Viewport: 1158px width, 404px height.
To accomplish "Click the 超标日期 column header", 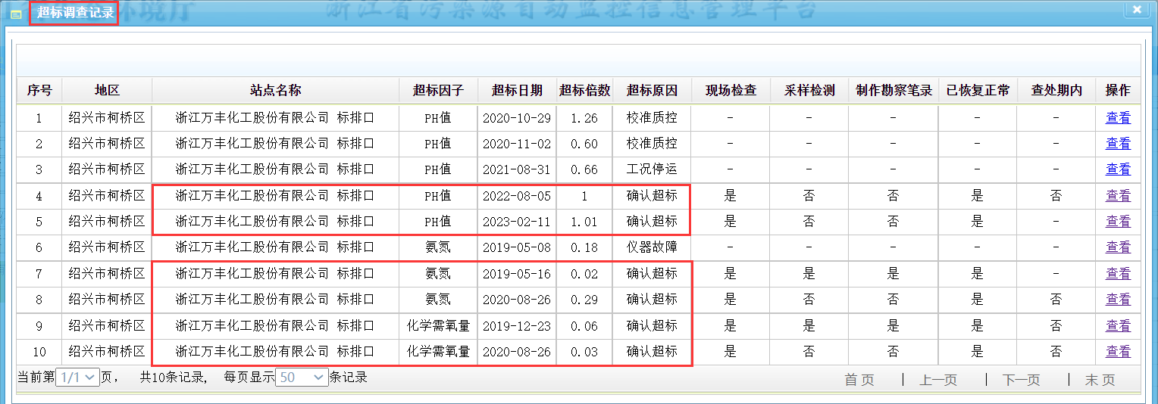I will click(x=517, y=90).
